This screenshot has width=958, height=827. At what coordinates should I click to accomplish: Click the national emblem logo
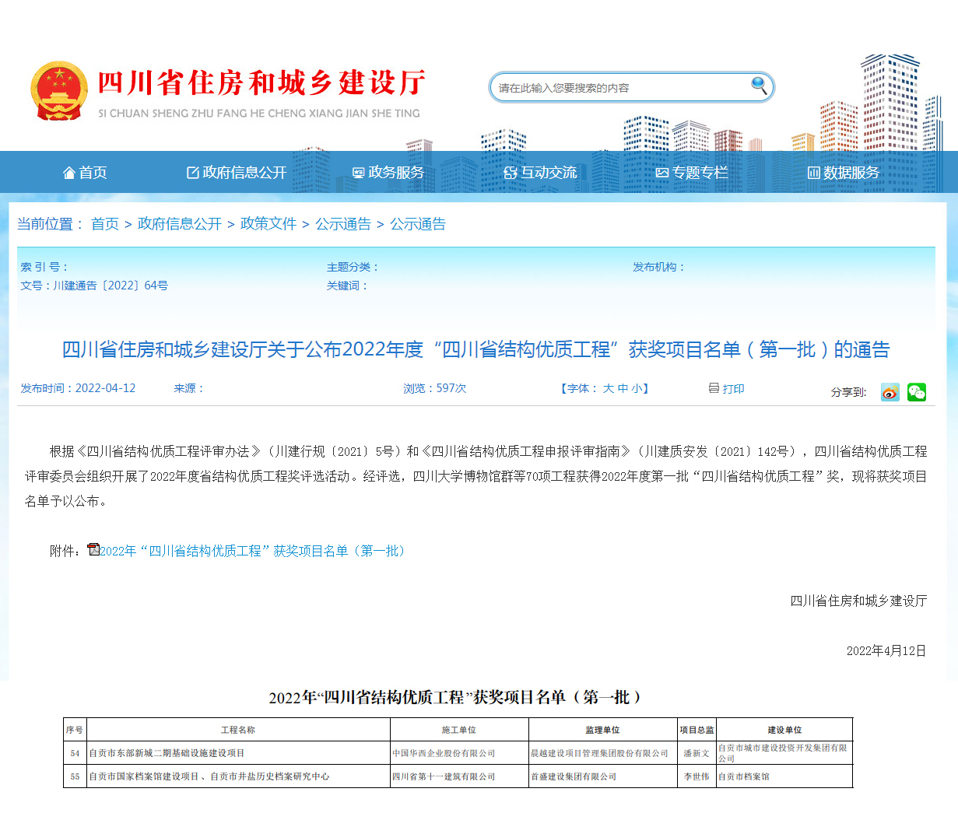(59, 91)
